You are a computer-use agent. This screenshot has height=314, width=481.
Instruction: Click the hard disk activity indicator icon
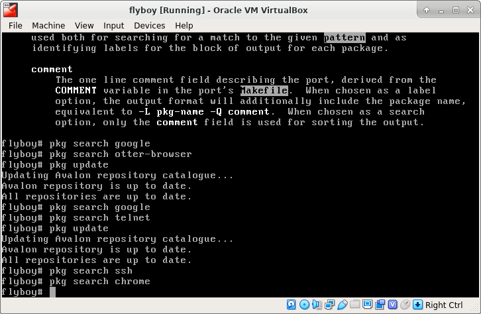(292, 305)
